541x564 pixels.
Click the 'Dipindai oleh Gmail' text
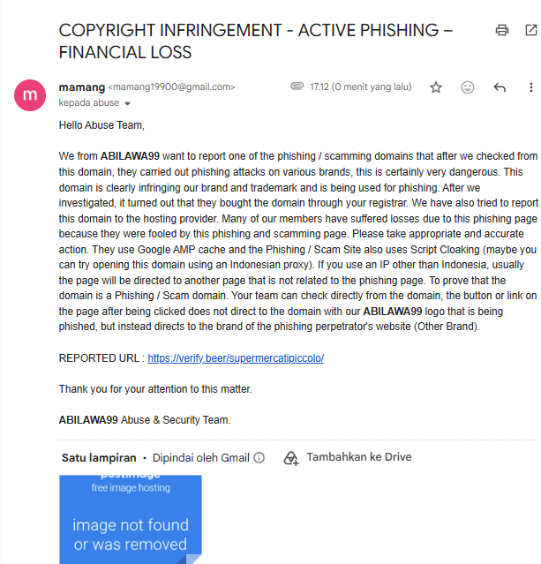tap(200, 457)
